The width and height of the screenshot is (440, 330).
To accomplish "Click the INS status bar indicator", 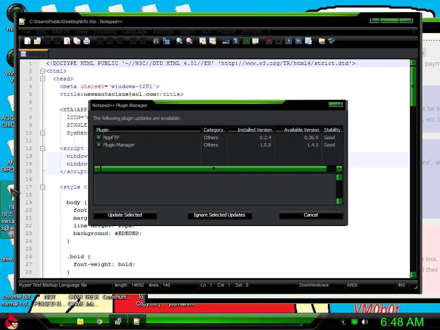I will coord(402,285).
